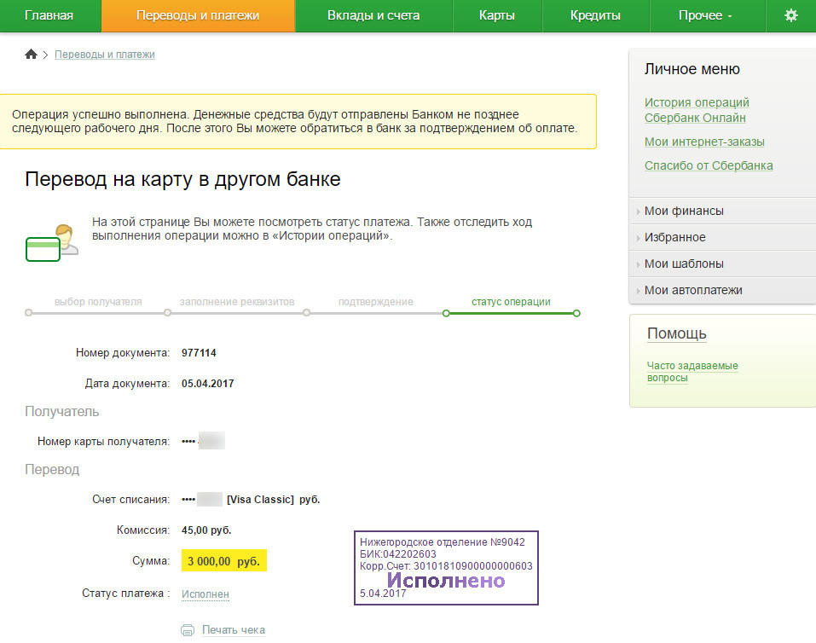Click the printer icon near Печать чека
Screen dimensions: 816x643
pyautogui.click(x=188, y=630)
